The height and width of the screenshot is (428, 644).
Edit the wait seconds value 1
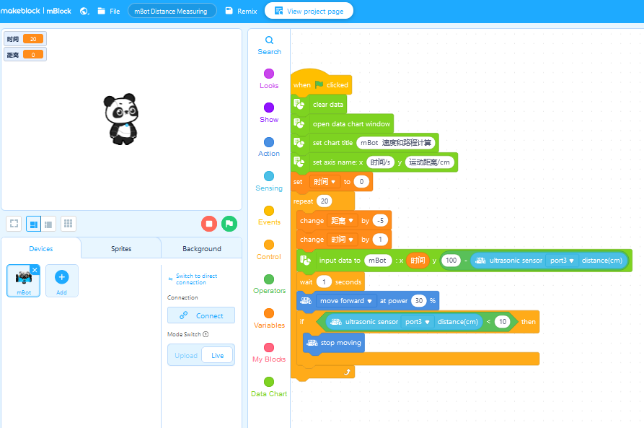[324, 281]
